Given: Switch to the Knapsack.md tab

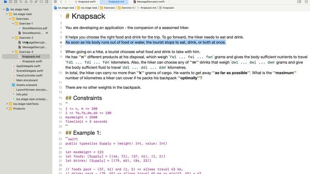Looking at the screenshot, I should tap(114, 1).
